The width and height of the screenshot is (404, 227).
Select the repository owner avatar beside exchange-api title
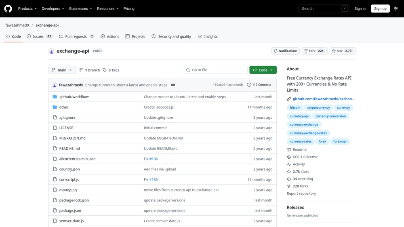click(x=52, y=51)
